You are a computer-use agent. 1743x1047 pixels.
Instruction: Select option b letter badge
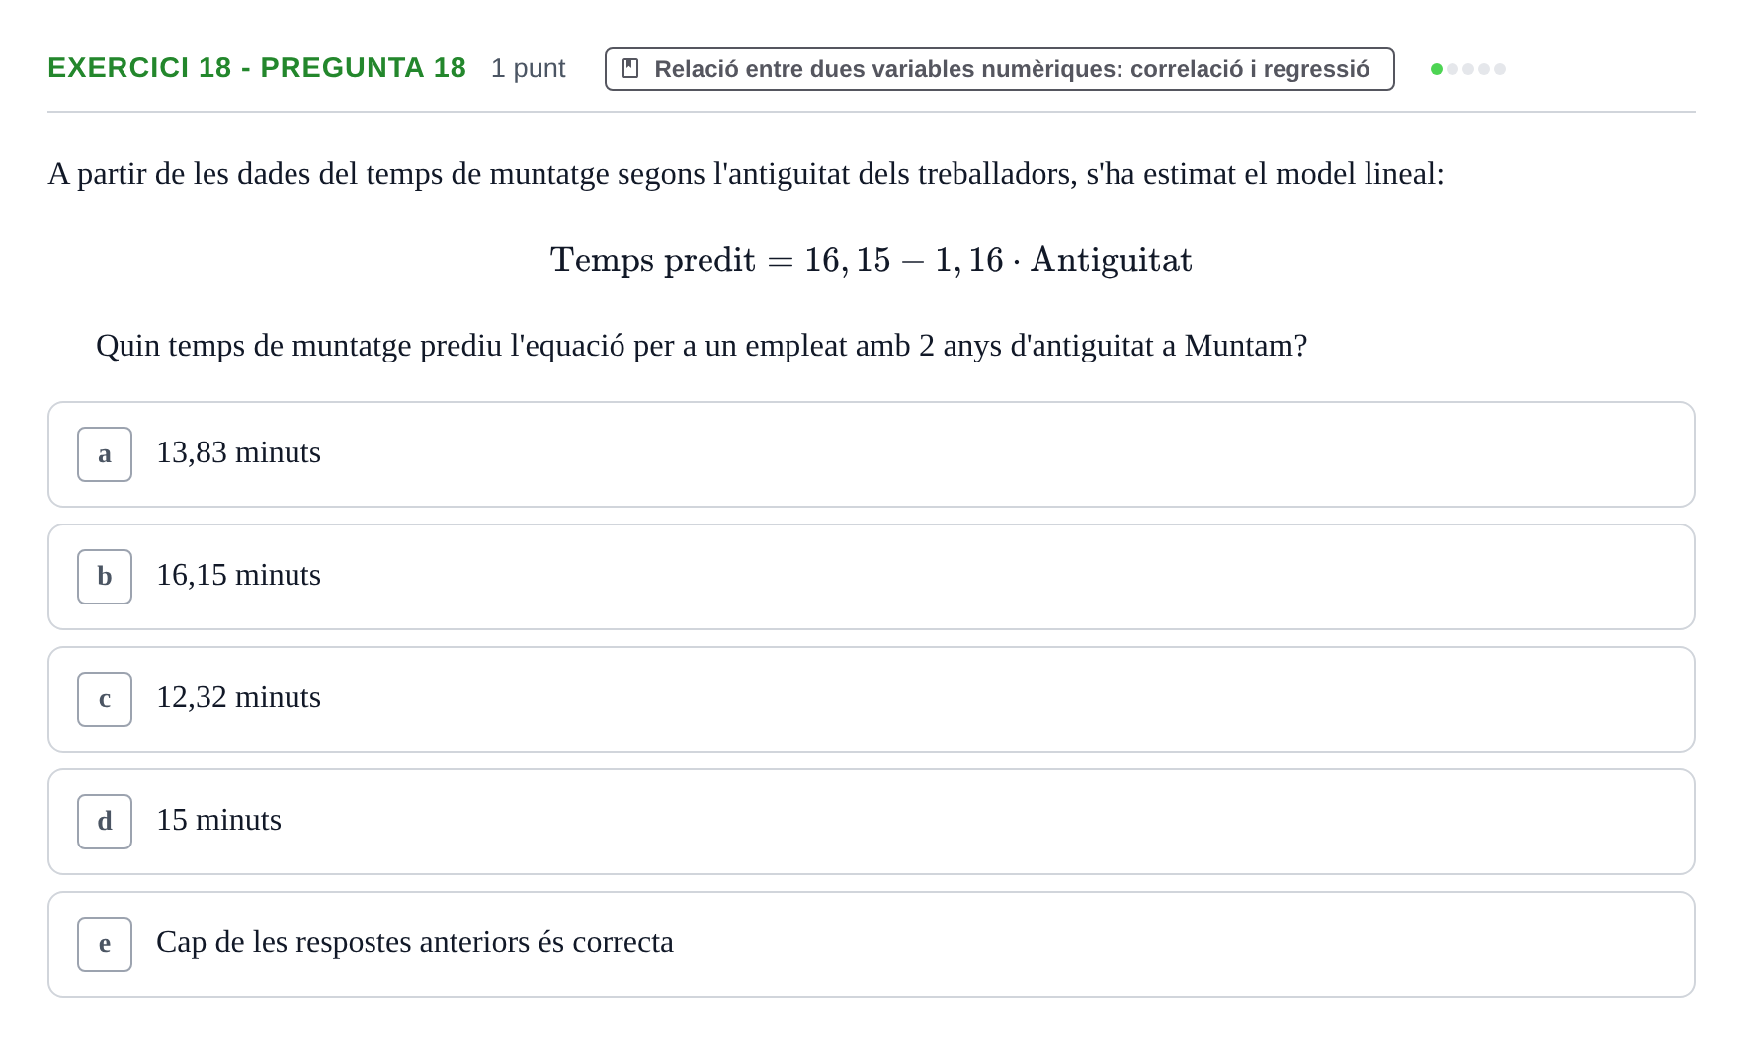click(105, 577)
